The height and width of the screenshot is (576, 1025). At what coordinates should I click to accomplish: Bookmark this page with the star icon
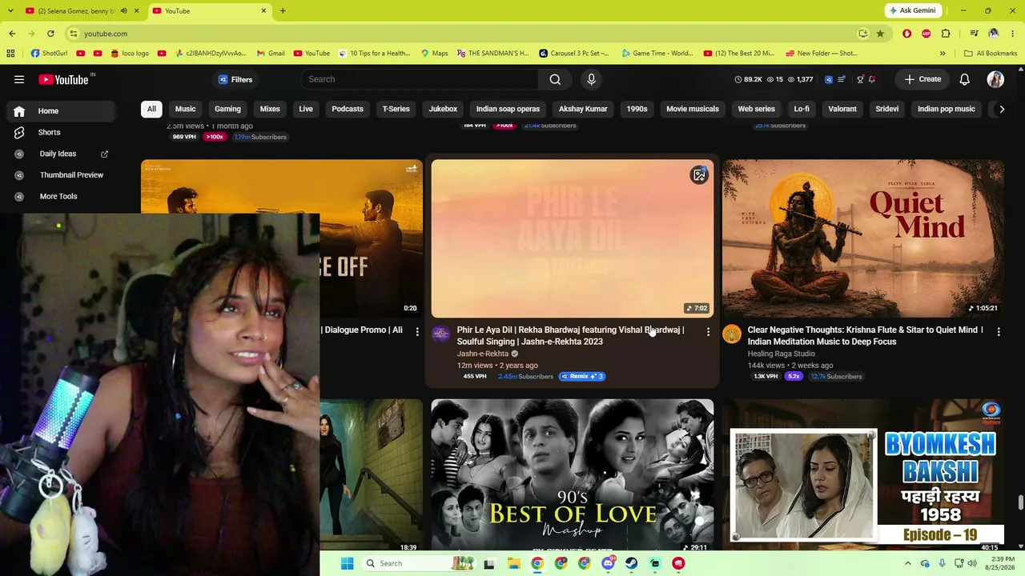(x=880, y=34)
